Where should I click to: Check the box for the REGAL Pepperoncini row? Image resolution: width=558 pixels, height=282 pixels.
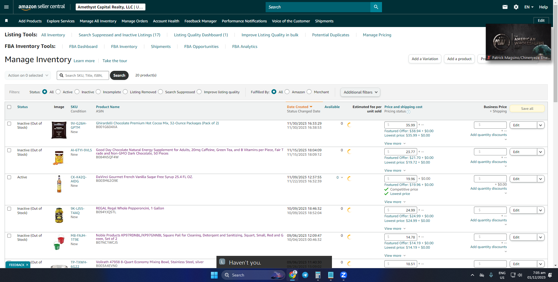9,209
